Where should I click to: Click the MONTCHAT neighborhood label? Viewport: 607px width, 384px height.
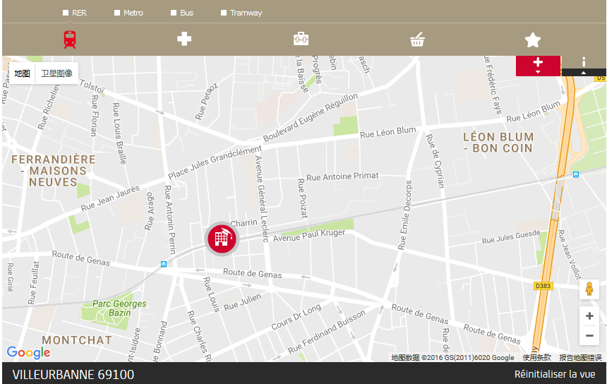pos(77,340)
